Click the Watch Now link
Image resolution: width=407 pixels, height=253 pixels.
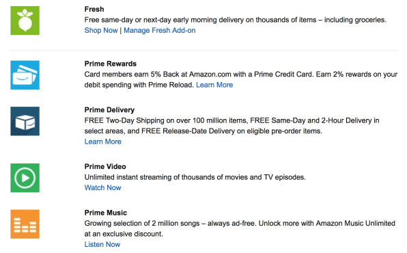point(103,188)
